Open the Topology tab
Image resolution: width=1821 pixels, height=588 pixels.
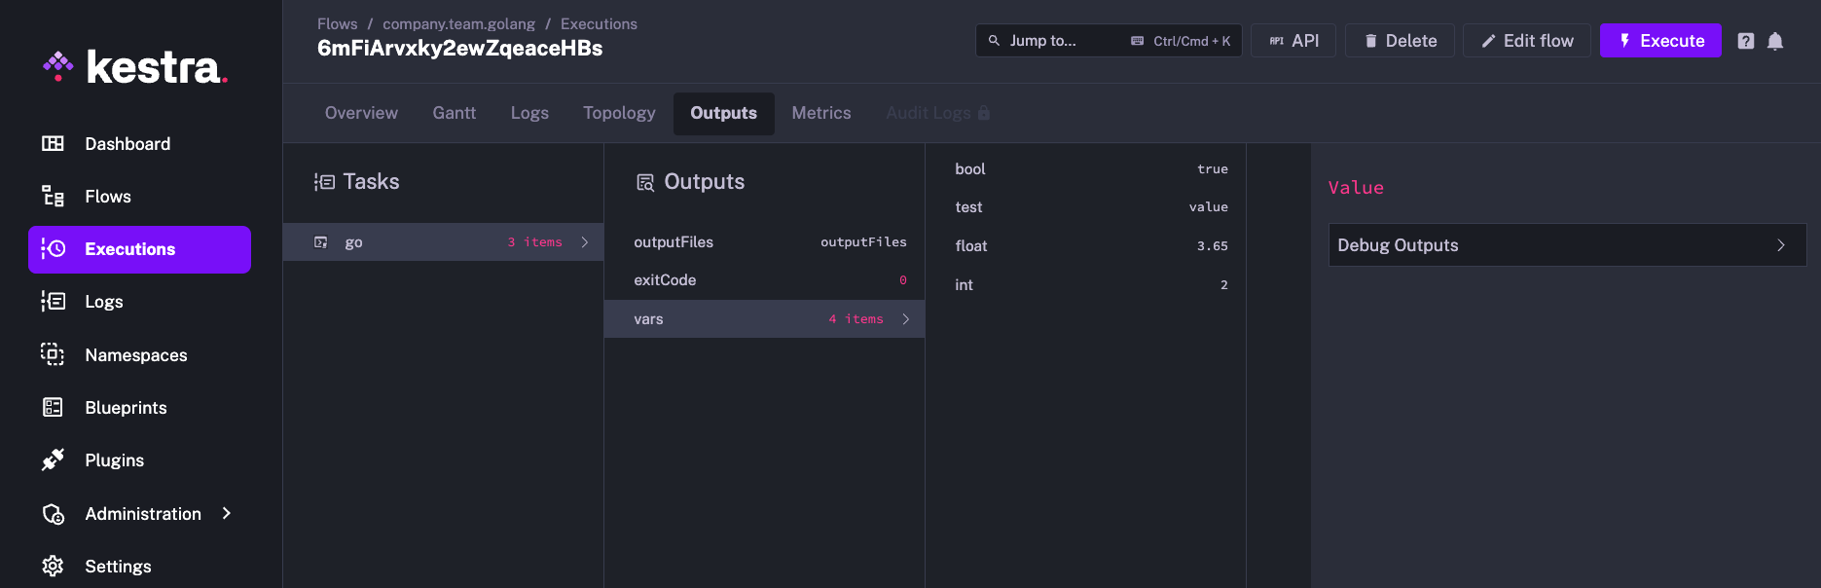(619, 113)
